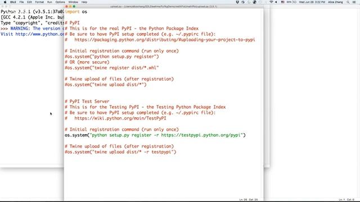This screenshot has width=360, height=202.
Task: Click the 'twine upload dist/* -r testpypi' line
Action: (x=120, y=152)
